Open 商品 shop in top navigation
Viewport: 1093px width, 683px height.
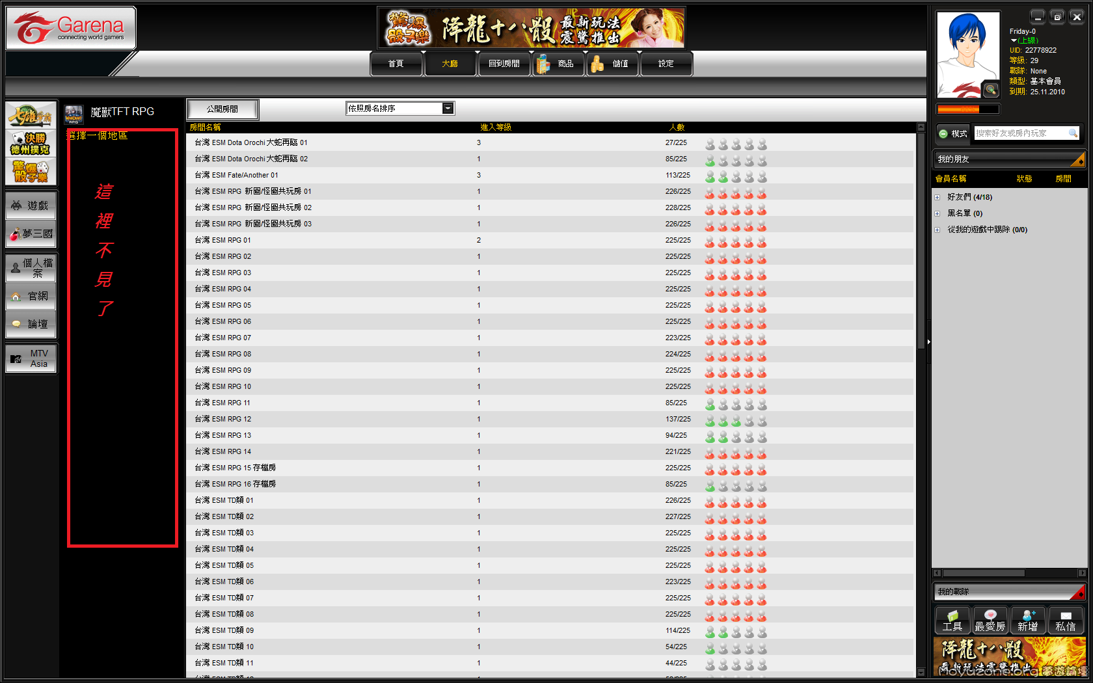[560, 64]
